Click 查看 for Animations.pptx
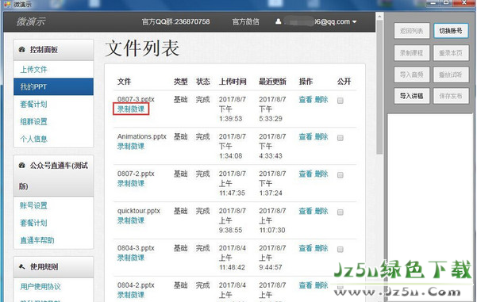 pyautogui.click(x=306, y=136)
